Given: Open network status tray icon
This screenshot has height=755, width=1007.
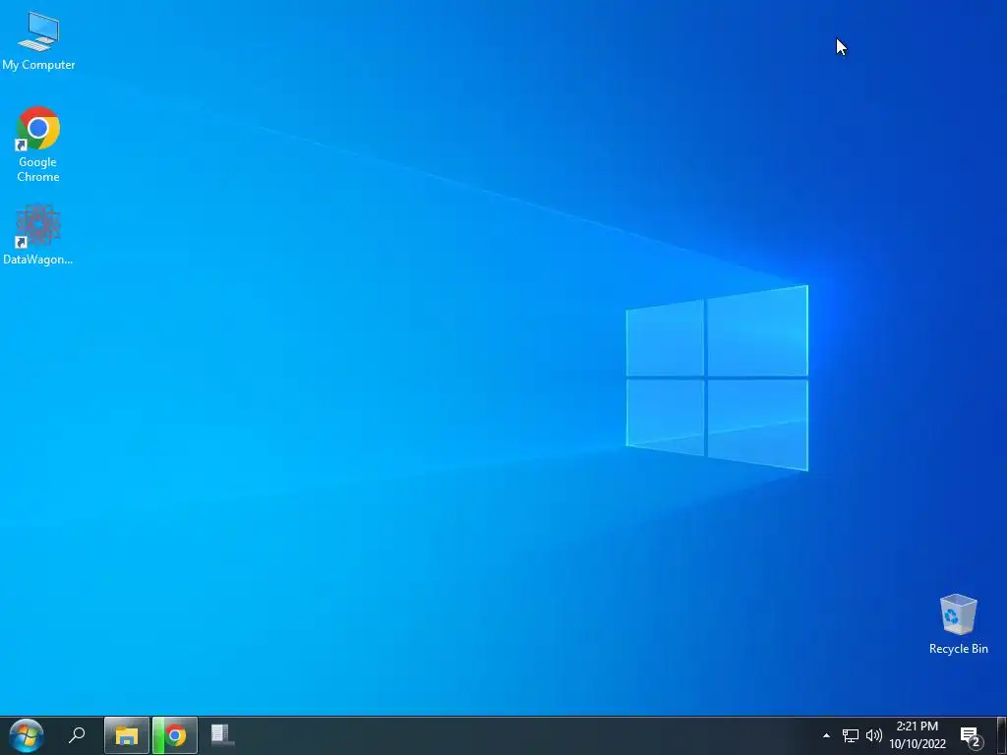Looking at the screenshot, I should pyautogui.click(x=851, y=735).
